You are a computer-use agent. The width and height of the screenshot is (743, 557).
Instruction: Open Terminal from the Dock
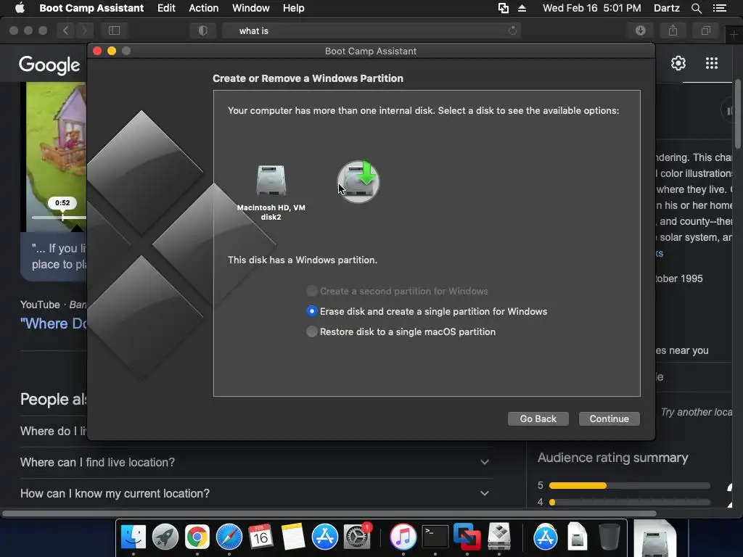[435, 537]
